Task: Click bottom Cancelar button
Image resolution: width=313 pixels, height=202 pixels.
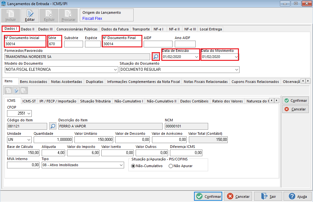Action: tap(238, 197)
